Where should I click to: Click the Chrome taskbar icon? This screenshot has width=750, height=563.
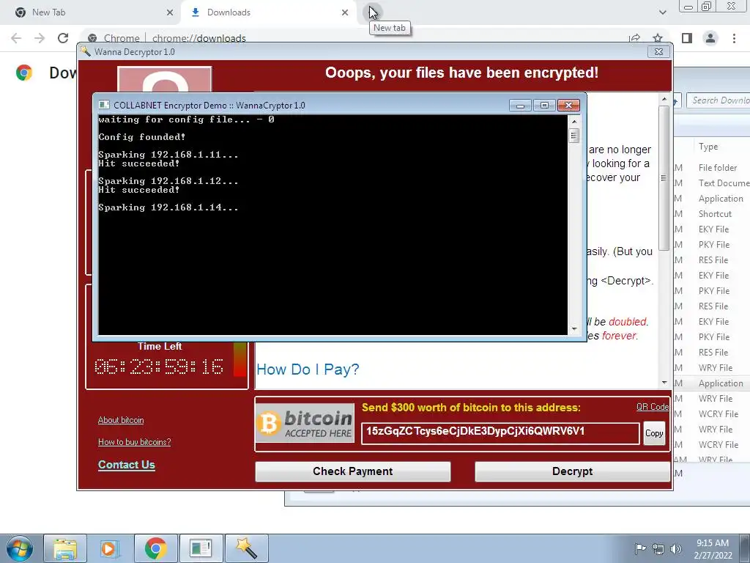coord(155,548)
